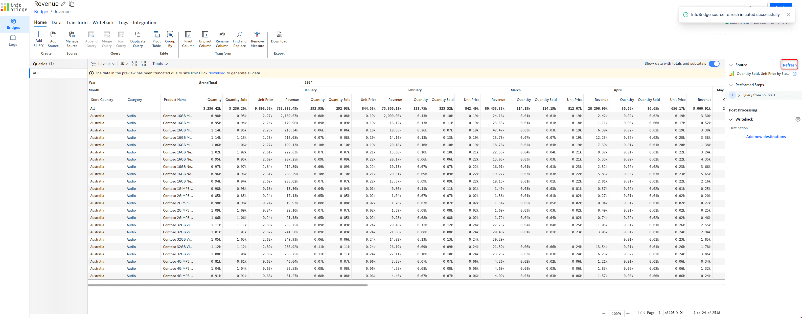Click the increase decimal places icon
The height and width of the screenshot is (318, 802).
click(x=143, y=63)
